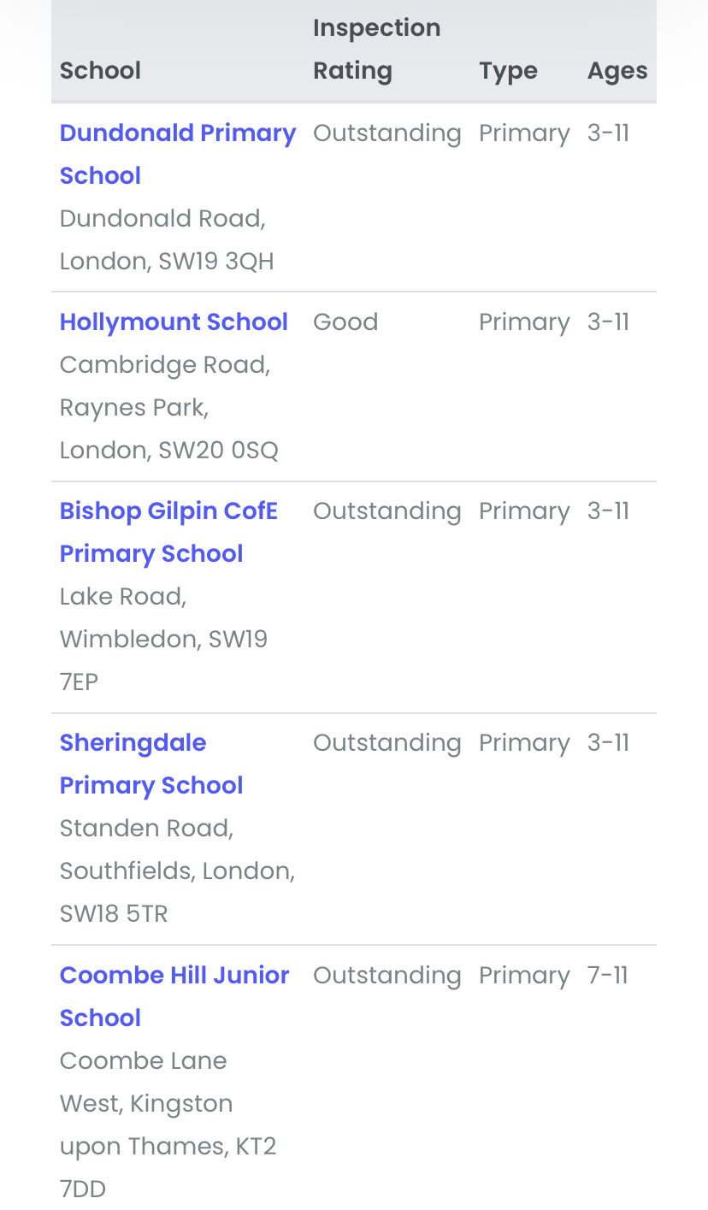Screen dimensions: 708x1210
Task: Click Outstanding rating in Sheringdale Primary row
Action: tap(386, 743)
